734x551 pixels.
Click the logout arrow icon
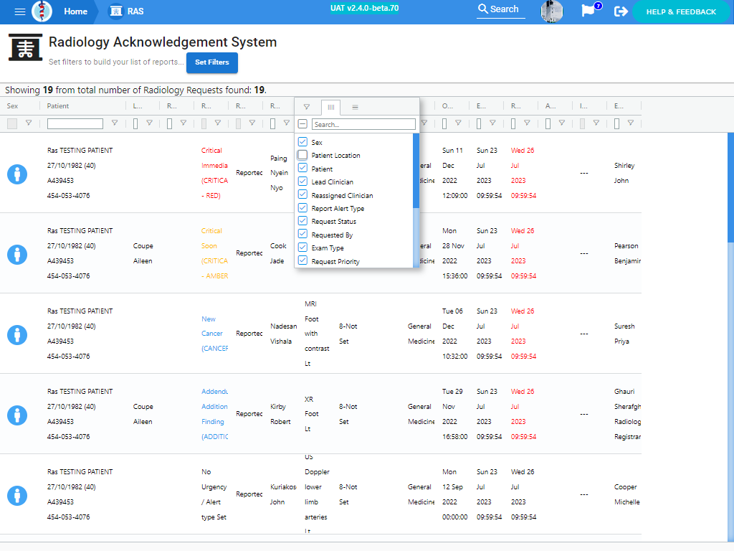pos(621,11)
